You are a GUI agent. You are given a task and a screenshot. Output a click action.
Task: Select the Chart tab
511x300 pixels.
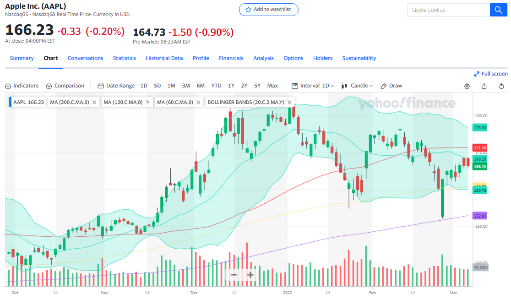coord(50,58)
